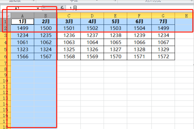Select row 9 header
This screenshot has height=129, width=194.
point(5,75)
